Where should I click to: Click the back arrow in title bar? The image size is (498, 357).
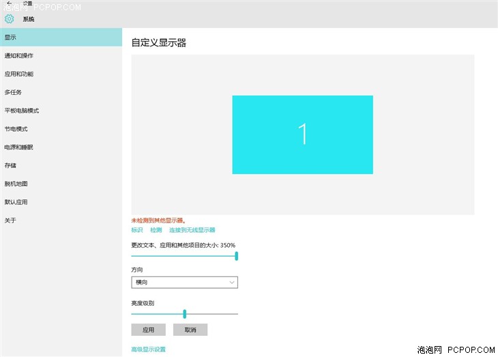point(9,3)
